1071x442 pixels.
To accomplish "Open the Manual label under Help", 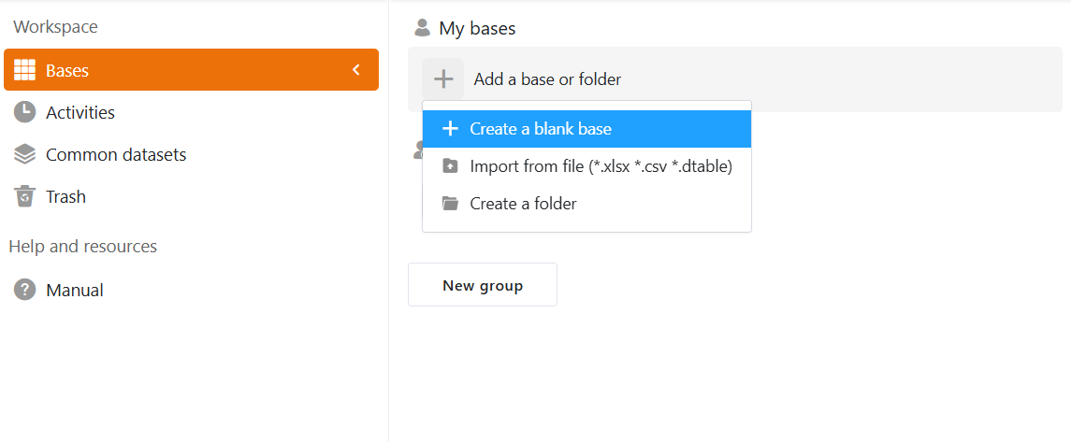I will [75, 290].
